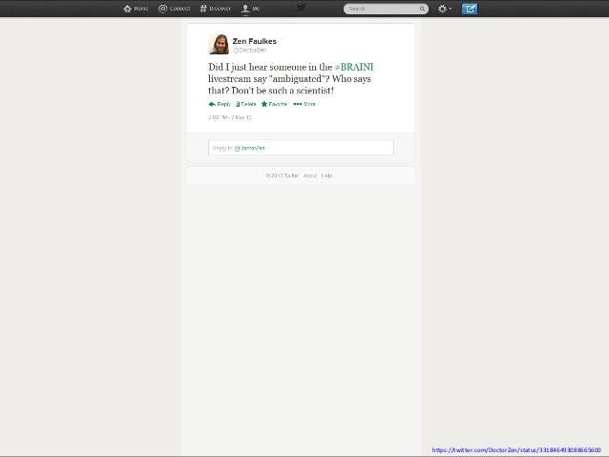The image size is (609, 457).
Task: Open the Discover tab
Action: click(215, 9)
